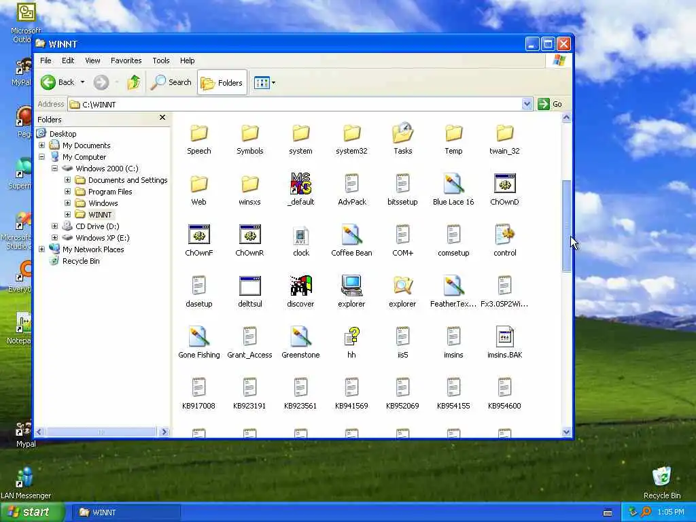Click the WINNT taskbar button
This screenshot has width=696, height=522.
point(126,512)
